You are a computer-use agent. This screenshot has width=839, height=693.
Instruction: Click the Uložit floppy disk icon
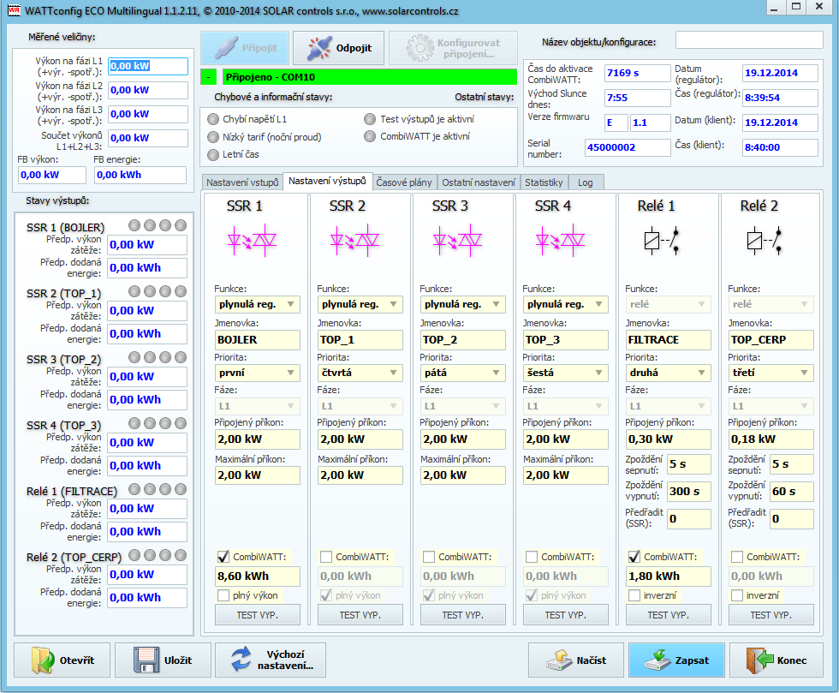pyautogui.click(x=146, y=660)
